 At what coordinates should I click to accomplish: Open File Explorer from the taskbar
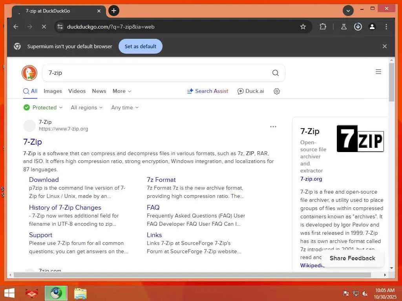click(80, 293)
